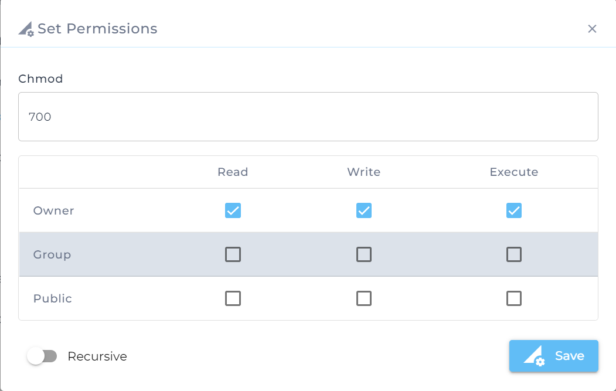This screenshot has height=391, width=616.
Task: Click the Execute column header
Action: point(514,172)
